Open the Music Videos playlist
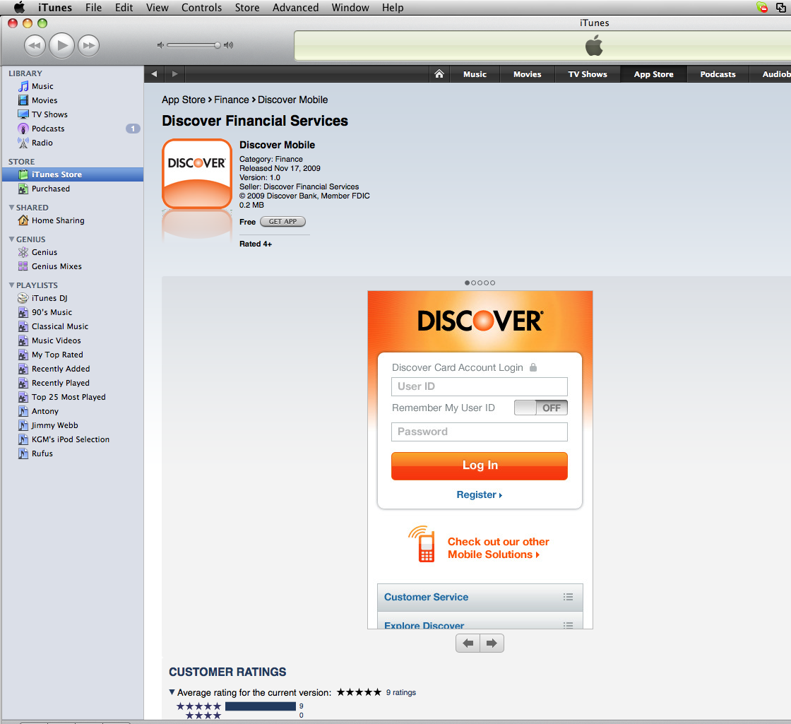The width and height of the screenshot is (791, 724). point(56,340)
